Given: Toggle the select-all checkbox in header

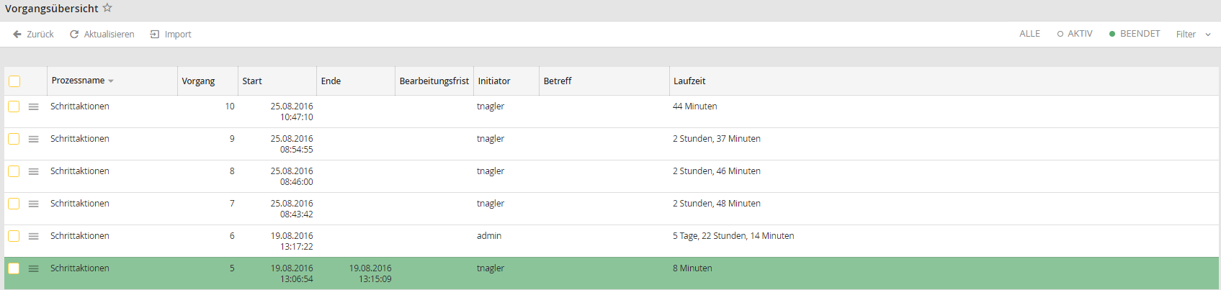Looking at the screenshot, I should click(x=14, y=81).
